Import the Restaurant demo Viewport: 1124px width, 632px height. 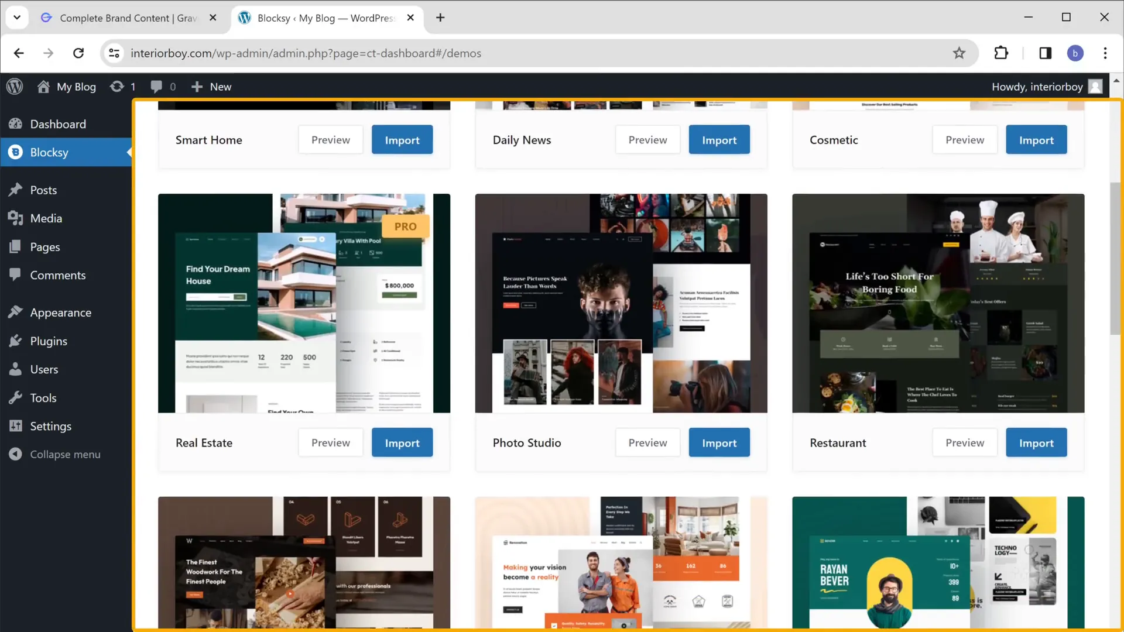click(1036, 443)
